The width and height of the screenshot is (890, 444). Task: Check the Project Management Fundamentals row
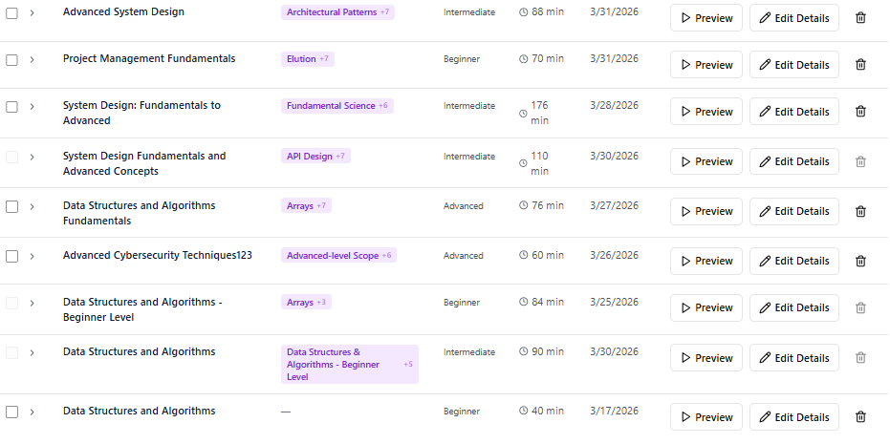click(x=12, y=59)
